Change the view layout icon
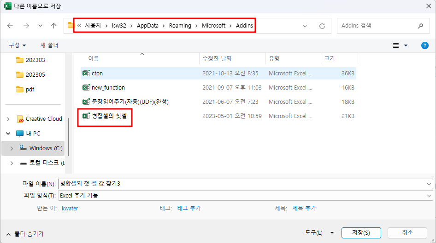436x243 pixels. tap(396, 45)
